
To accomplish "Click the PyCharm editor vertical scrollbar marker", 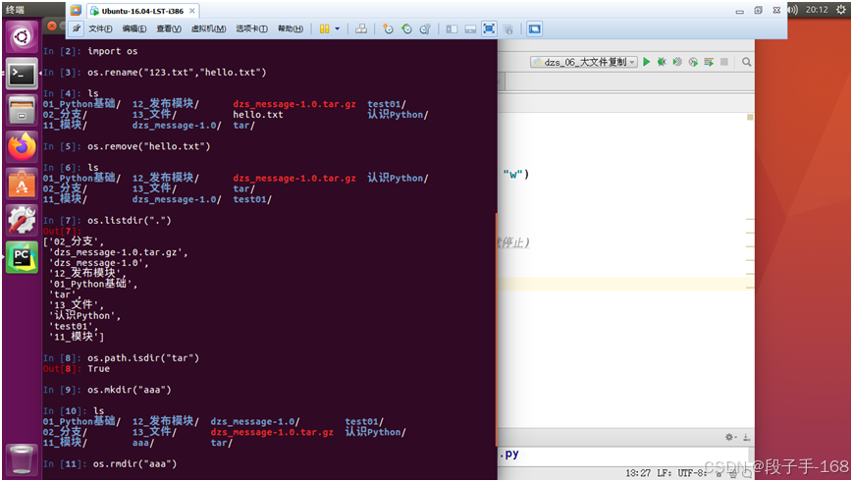I will point(750,118).
